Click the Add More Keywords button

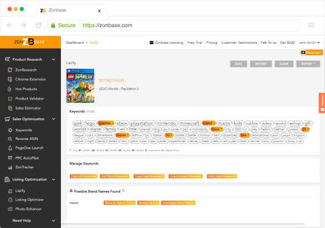pos(115,176)
